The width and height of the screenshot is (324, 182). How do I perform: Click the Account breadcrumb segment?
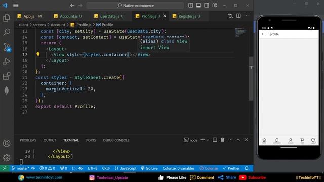click(58, 25)
